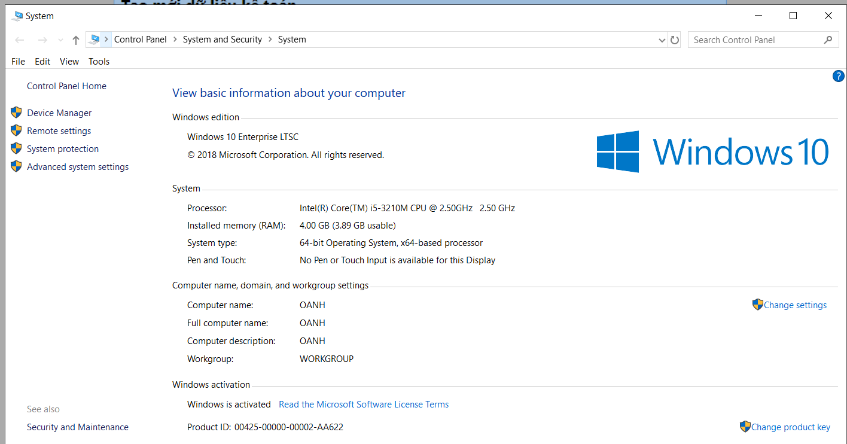
Task: Click the 4.00 GB installed memory value
Action: (x=348, y=226)
